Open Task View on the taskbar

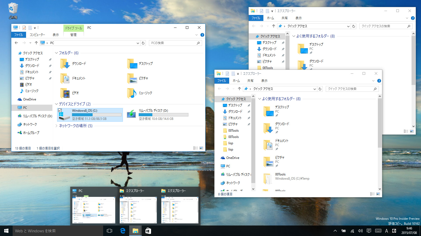109,231
